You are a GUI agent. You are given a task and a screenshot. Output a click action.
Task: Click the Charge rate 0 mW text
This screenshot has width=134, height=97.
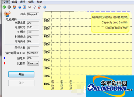[117, 28]
